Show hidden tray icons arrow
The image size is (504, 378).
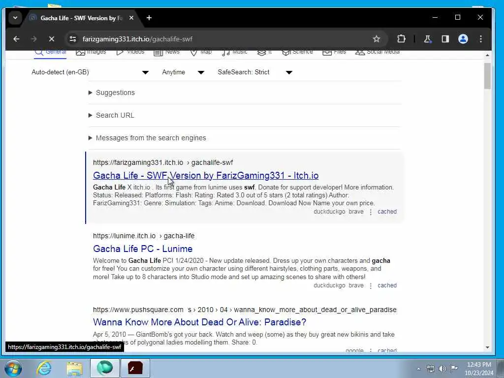click(x=418, y=369)
